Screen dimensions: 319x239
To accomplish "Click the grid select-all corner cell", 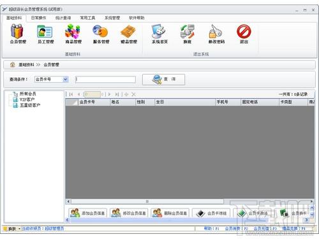I will (72, 102).
